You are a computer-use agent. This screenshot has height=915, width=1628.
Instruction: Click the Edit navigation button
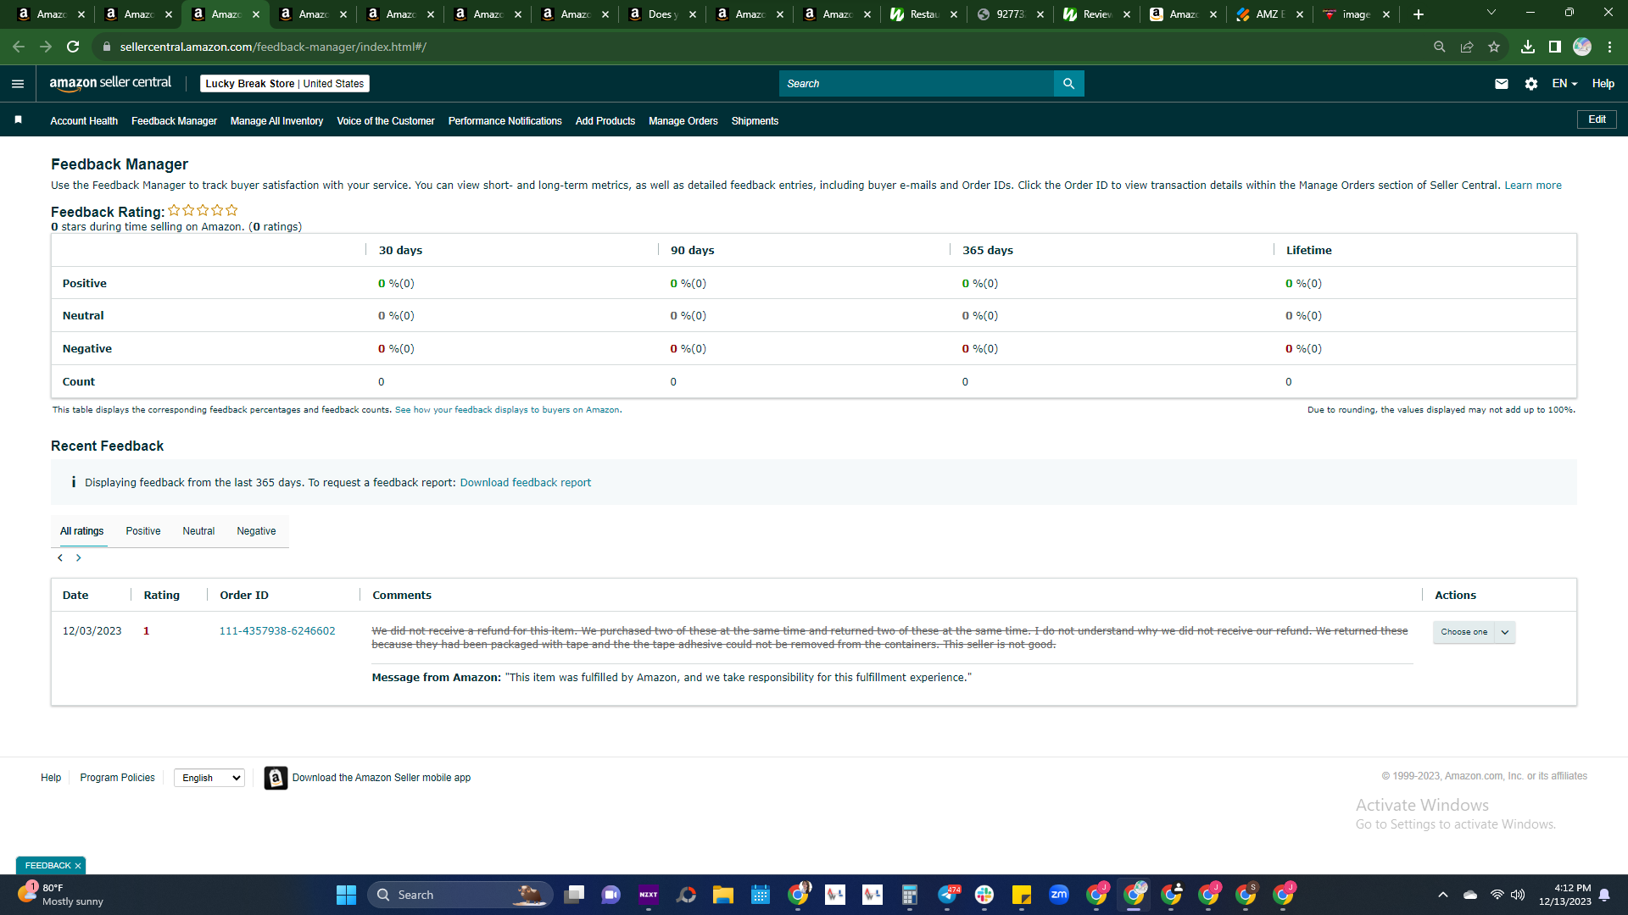pos(1597,119)
